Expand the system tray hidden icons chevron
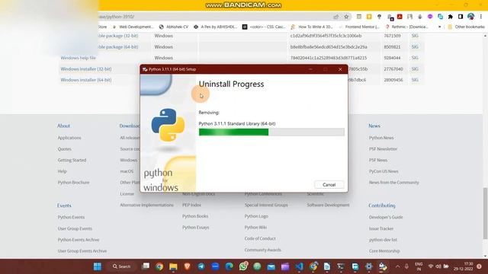This screenshot has width=488, height=274. 397,266
